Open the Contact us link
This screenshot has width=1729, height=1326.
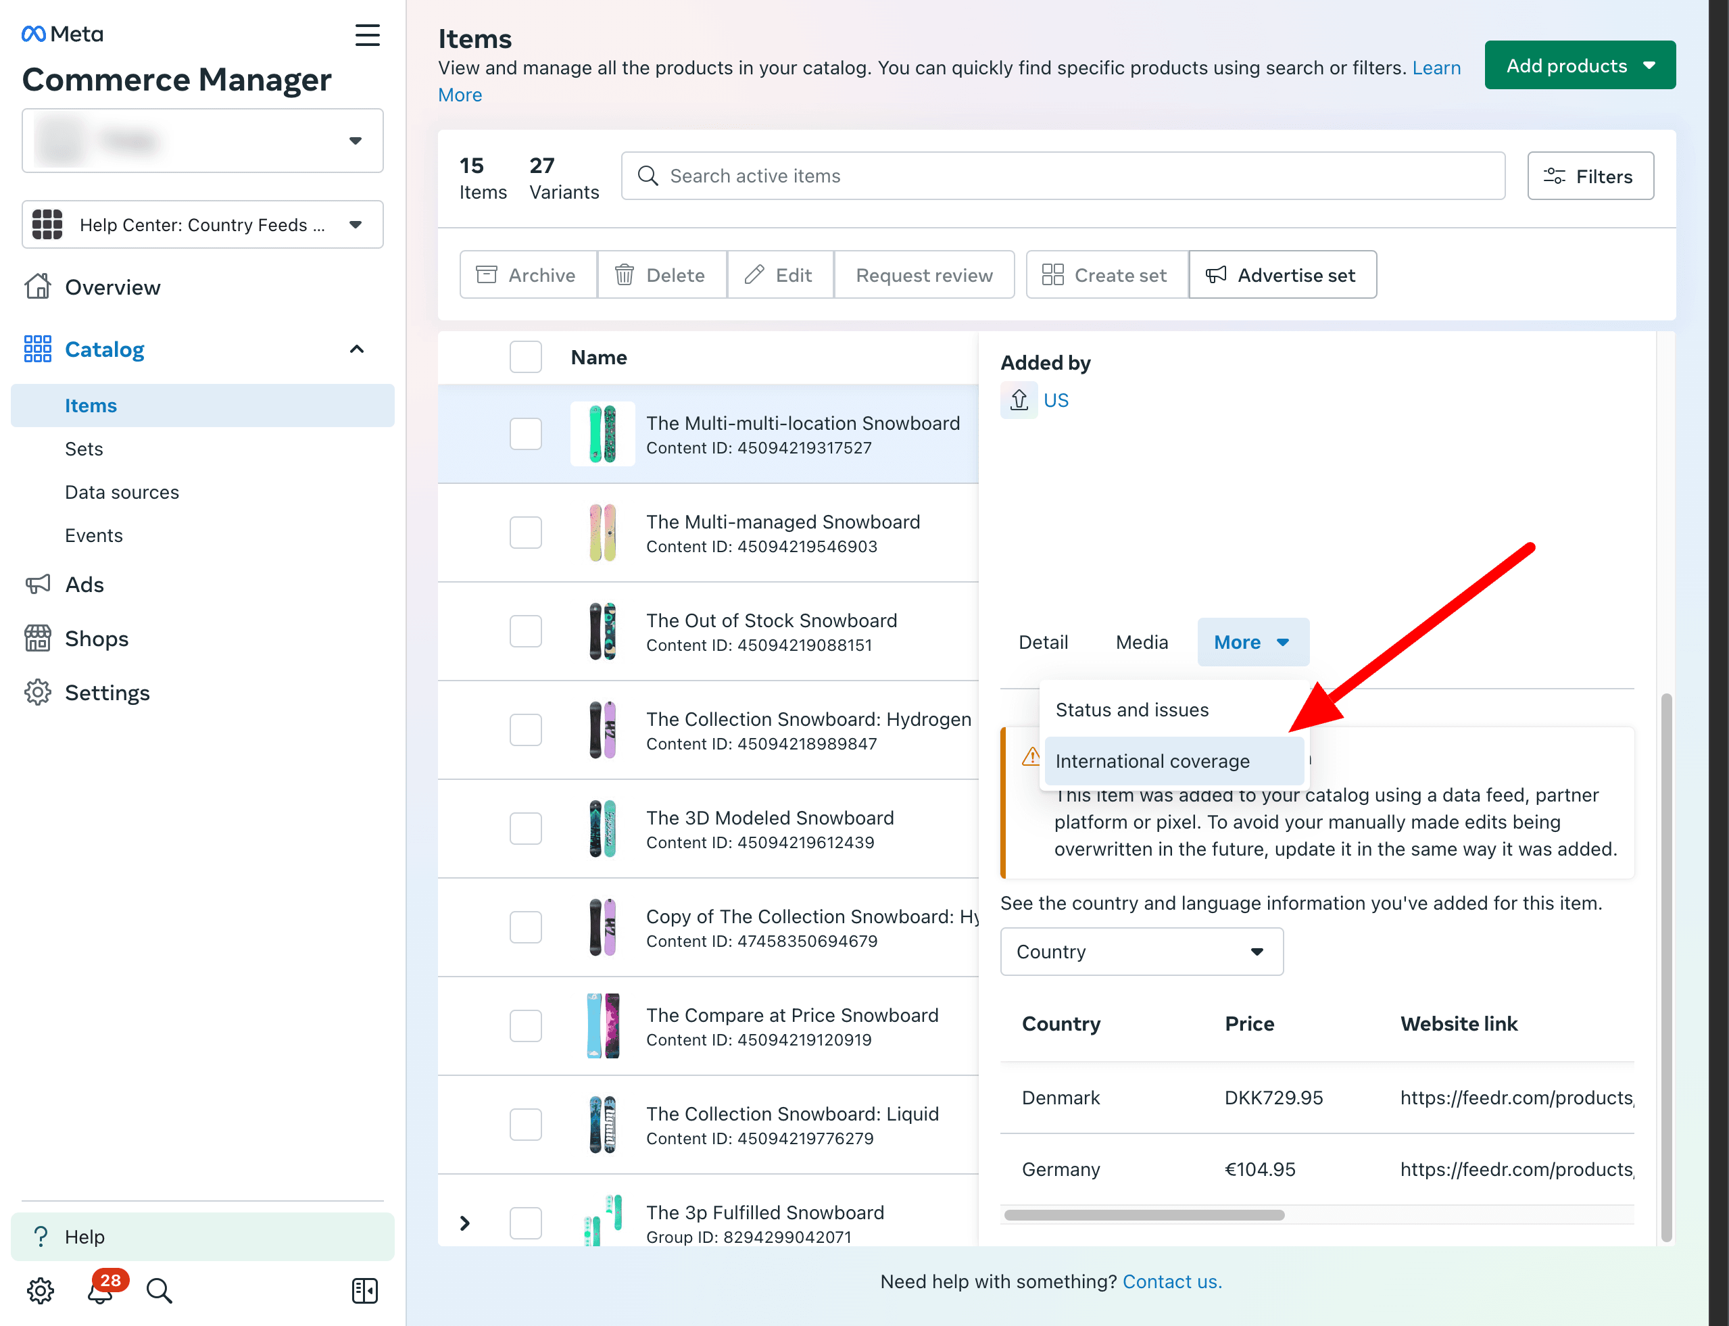point(1171,1282)
